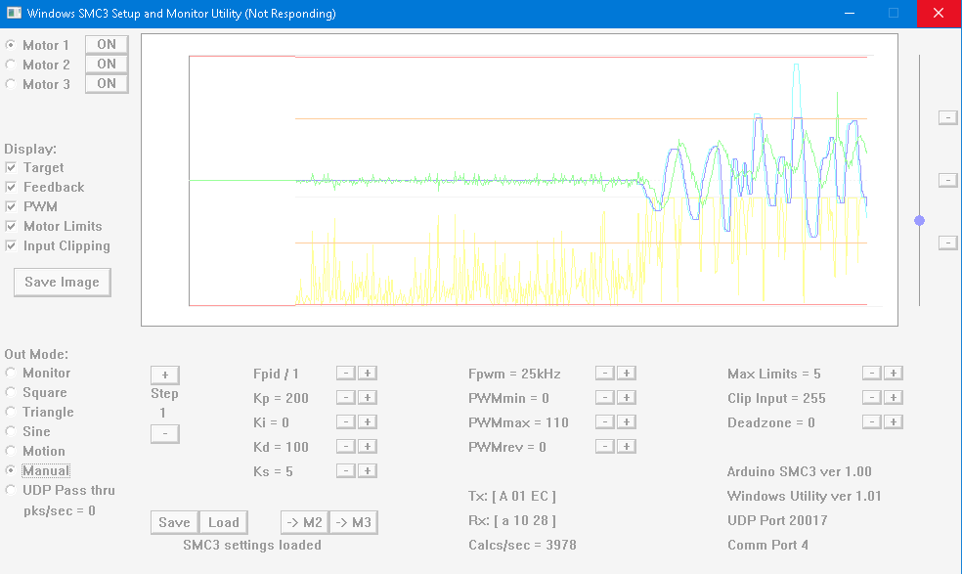Decrease PWMmin using its minus button
This screenshot has height=574, width=962.
605,397
